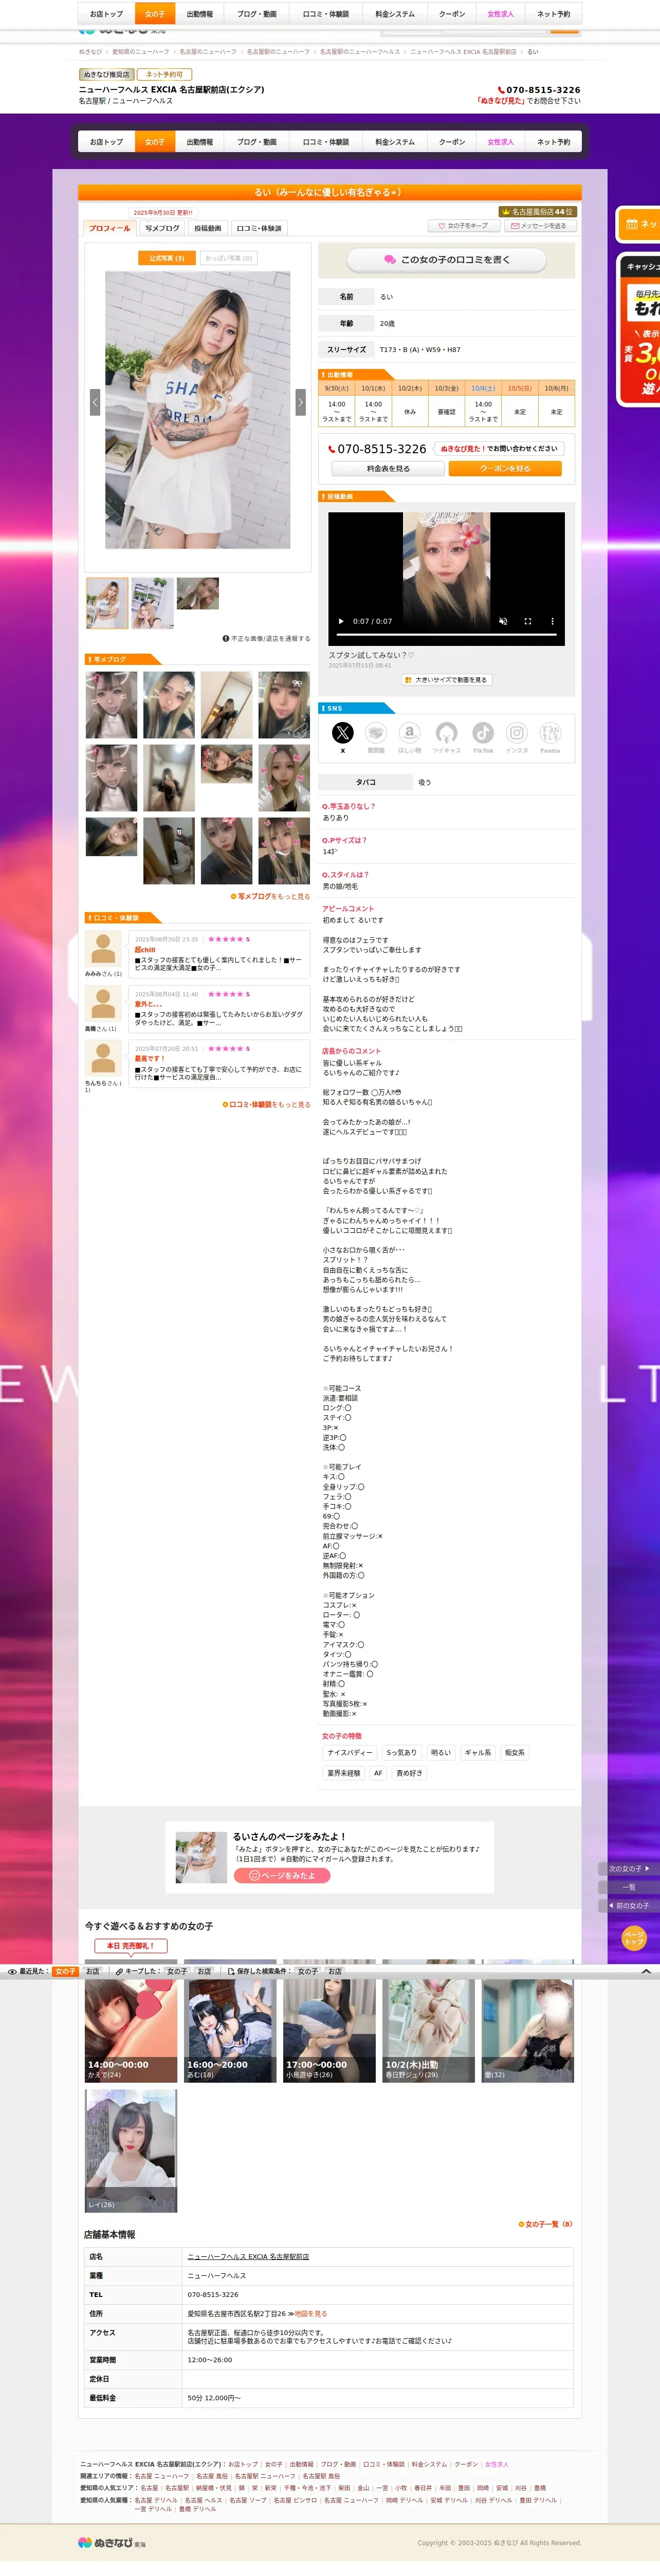660x2576 pixels.
Task: Open recommended girl card レイ(26)
Action: [130, 2151]
